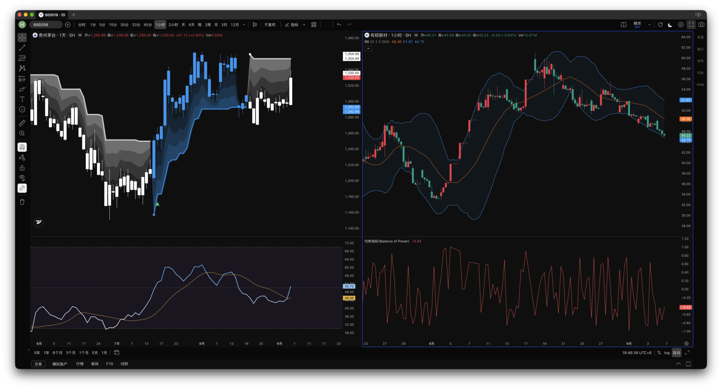Image resolution: width=722 pixels, height=389 pixels.
Task: Toggle magnet mode for drawings
Action: pyautogui.click(x=22, y=147)
